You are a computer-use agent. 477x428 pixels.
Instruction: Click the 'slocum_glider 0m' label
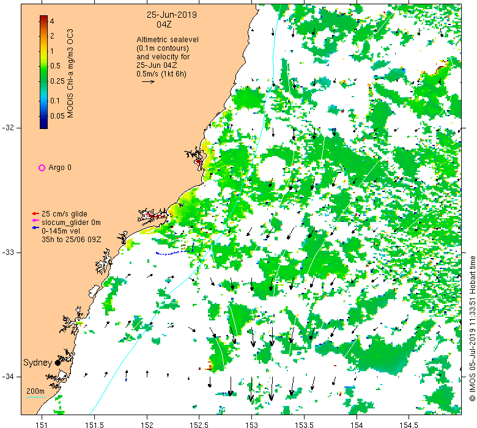pyautogui.click(x=71, y=223)
